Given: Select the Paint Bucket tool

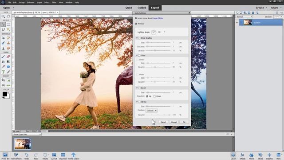Looking at the screenshot, I should pos(3,61).
